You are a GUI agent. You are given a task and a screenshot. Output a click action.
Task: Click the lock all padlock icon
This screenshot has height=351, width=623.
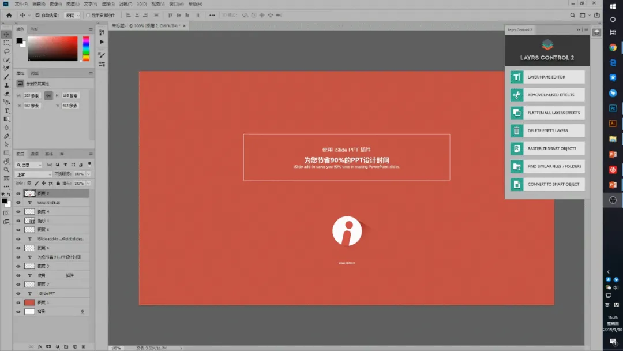click(x=58, y=183)
